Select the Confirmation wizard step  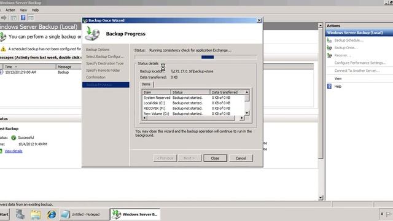click(96, 77)
